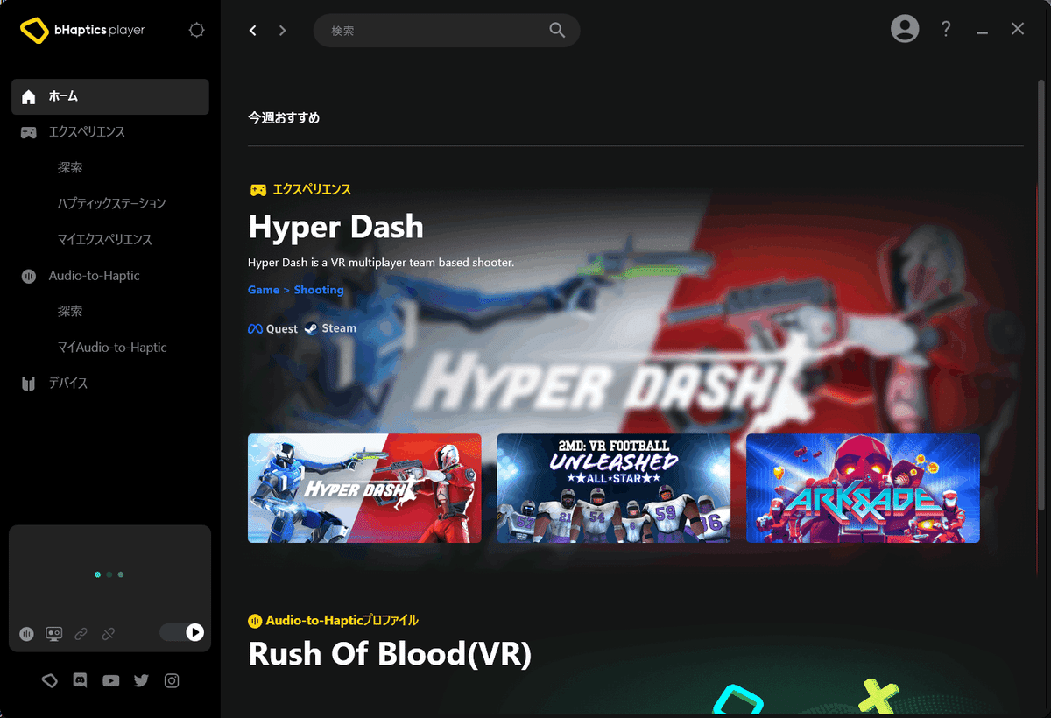This screenshot has width=1051, height=718.
Task: Open settings via the gear icon
Action: tap(197, 30)
